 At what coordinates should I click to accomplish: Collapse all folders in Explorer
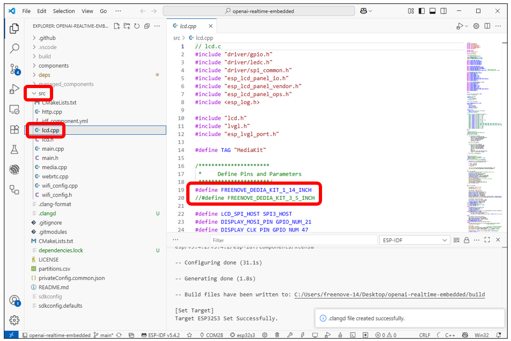pyautogui.click(x=147, y=26)
